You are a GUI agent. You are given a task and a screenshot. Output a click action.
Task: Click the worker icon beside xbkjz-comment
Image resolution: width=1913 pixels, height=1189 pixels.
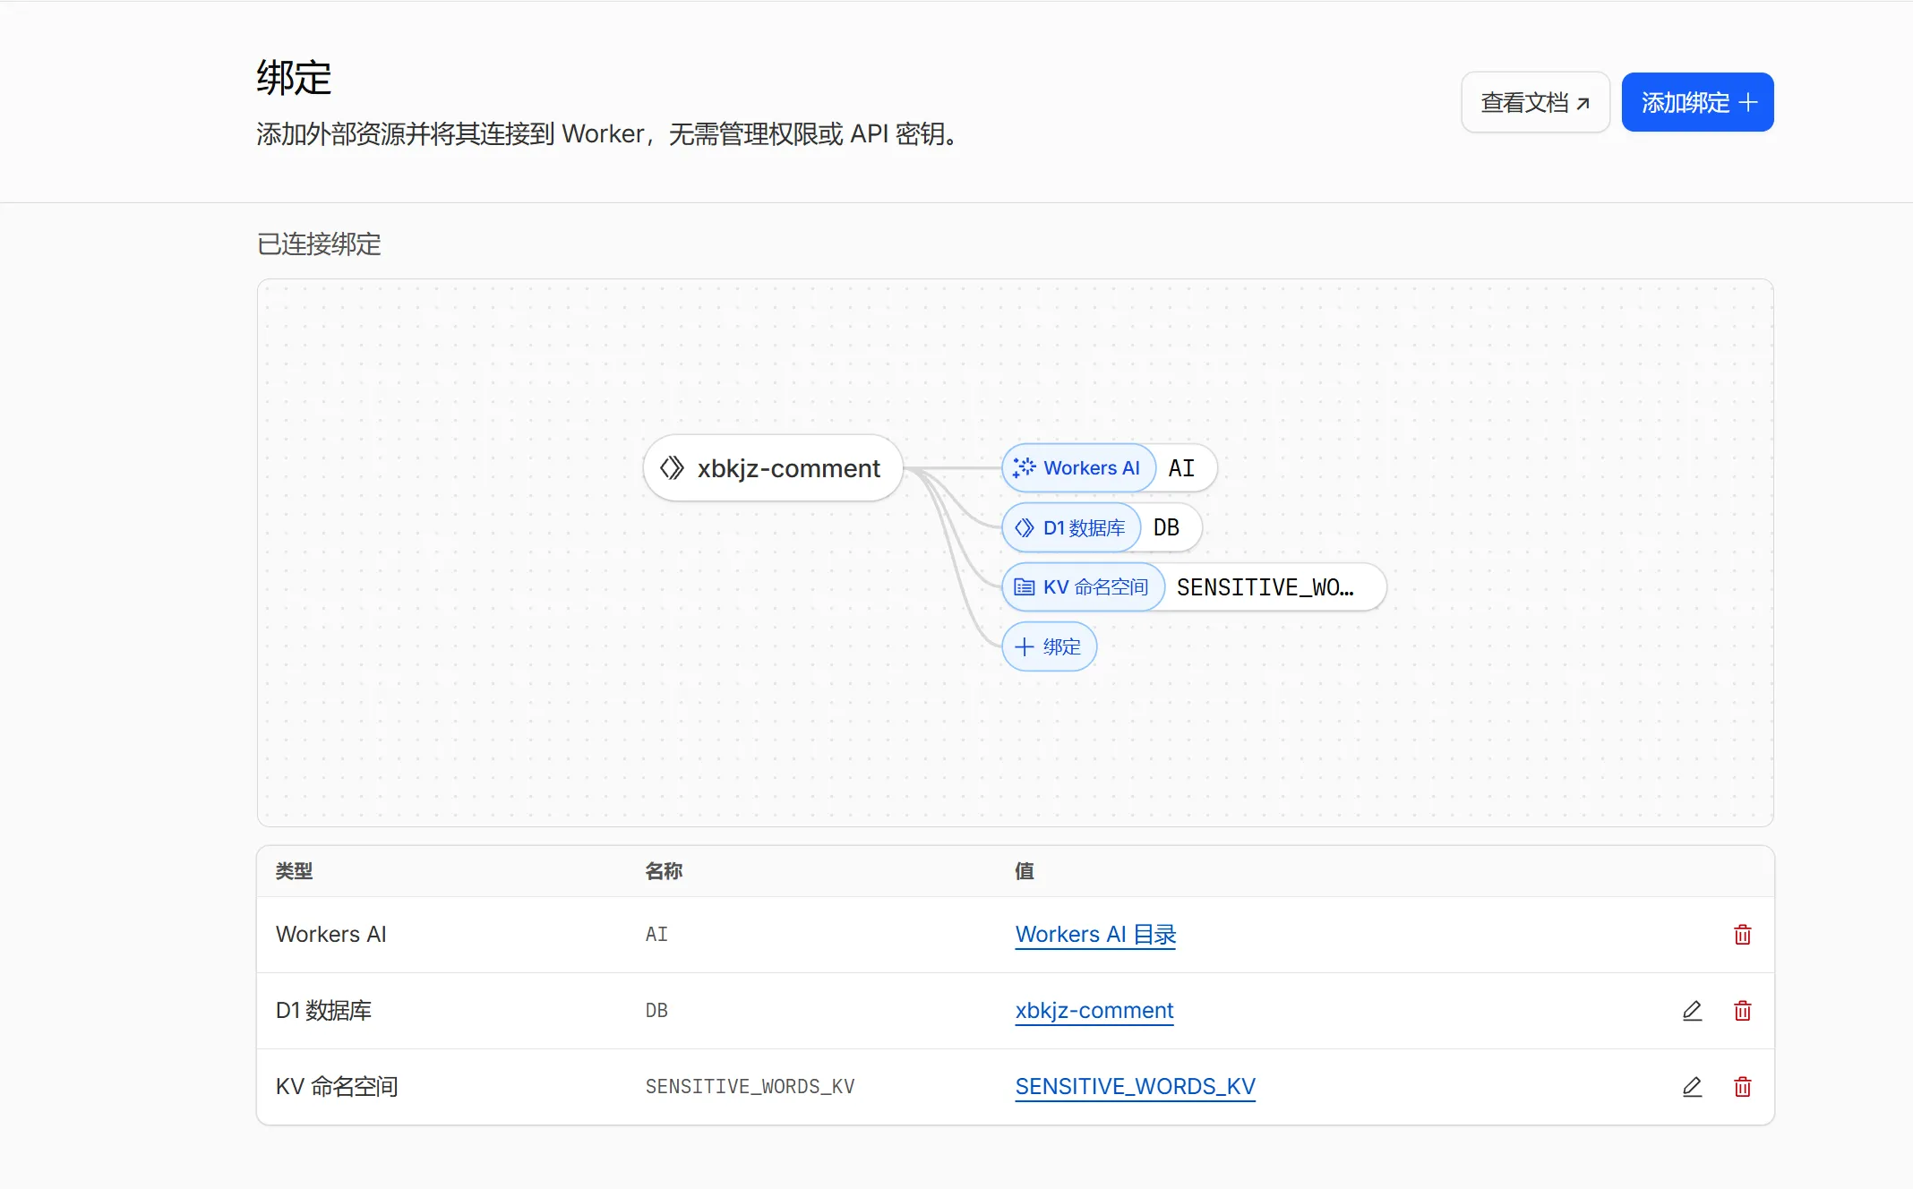(x=672, y=468)
